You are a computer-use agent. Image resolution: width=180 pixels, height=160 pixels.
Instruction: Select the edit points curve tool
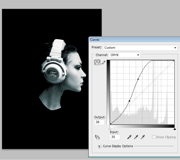click(97, 62)
